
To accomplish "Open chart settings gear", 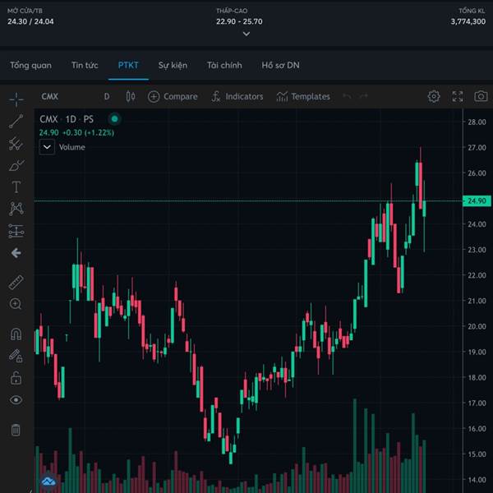I will [x=434, y=96].
